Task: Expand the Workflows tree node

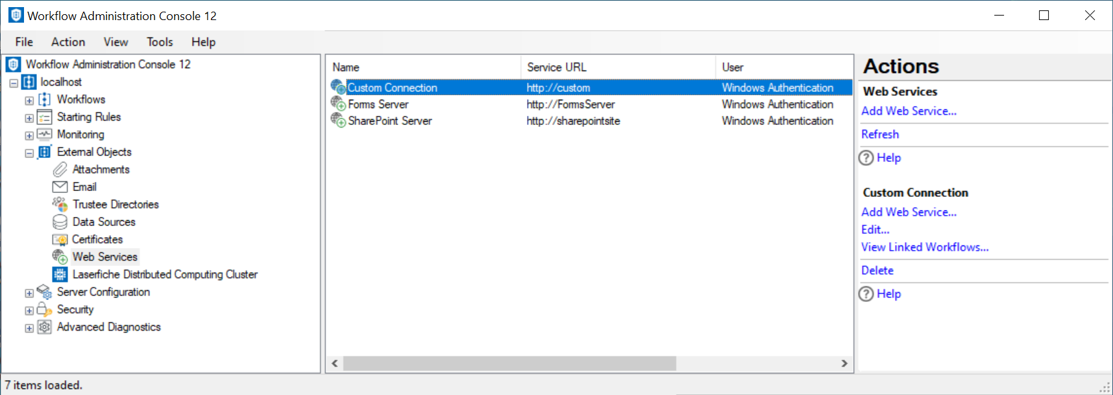Action: (x=29, y=100)
